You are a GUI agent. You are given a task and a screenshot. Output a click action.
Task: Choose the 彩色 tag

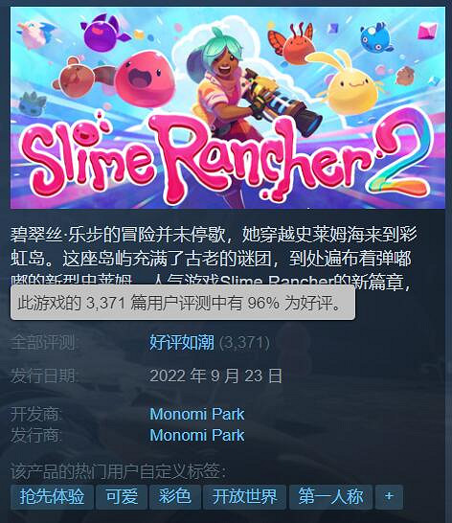[175, 497]
